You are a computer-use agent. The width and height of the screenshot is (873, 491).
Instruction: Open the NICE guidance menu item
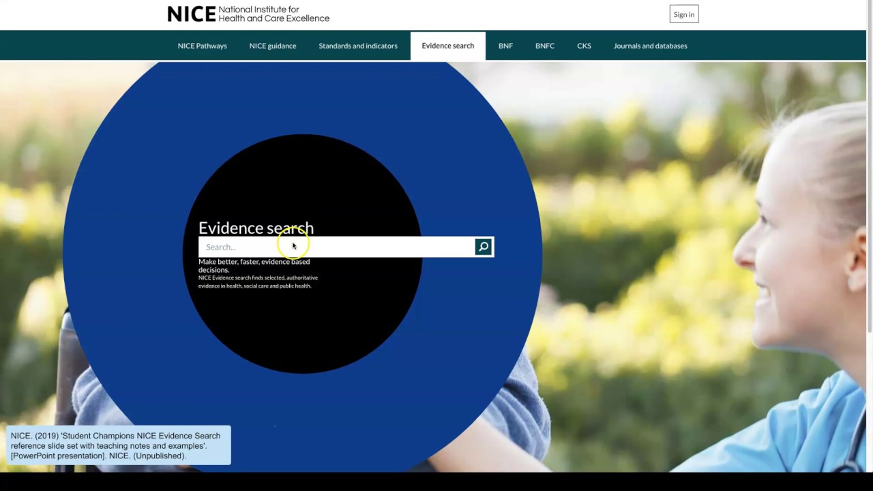[273, 46]
